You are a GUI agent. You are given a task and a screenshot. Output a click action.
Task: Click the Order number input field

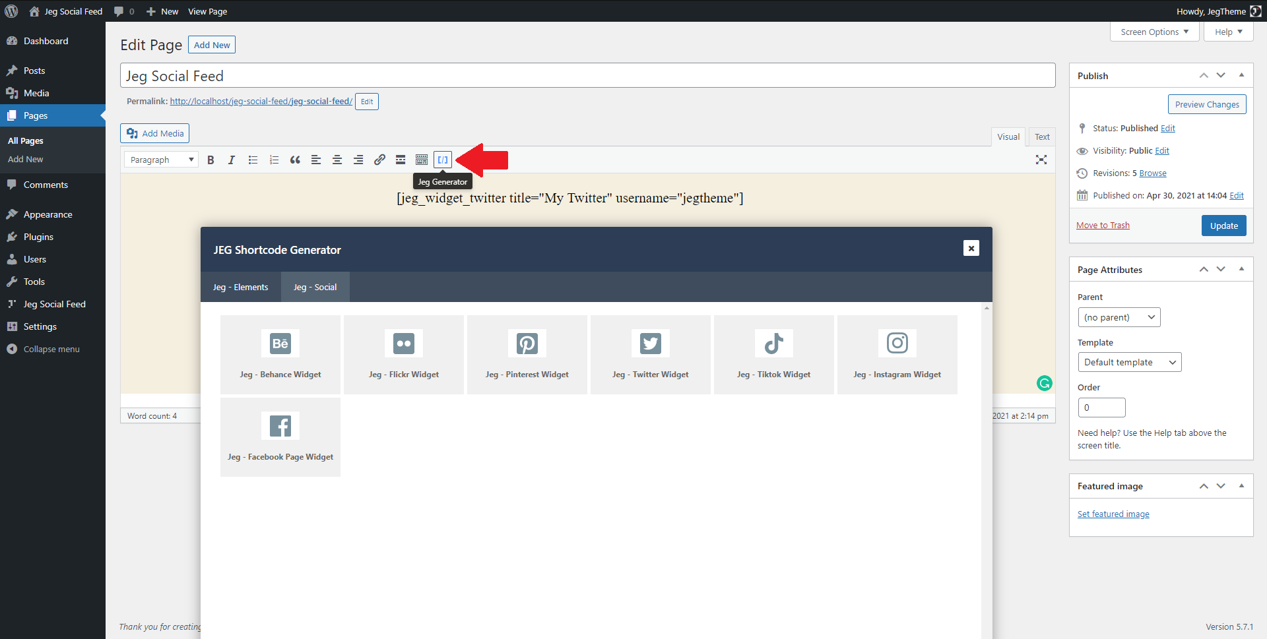point(1101,408)
